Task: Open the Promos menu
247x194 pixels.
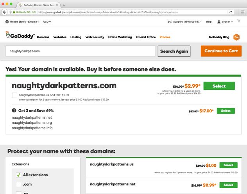Action: pyautogui.click(x=165, y=37)
